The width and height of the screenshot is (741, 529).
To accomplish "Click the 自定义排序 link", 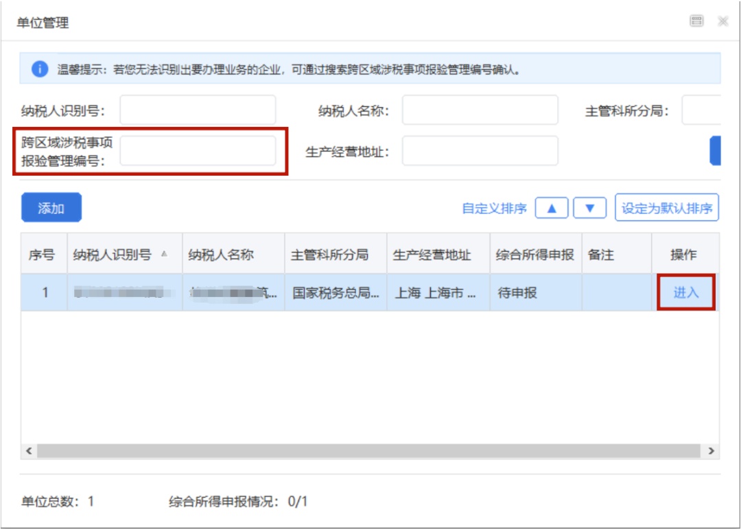I will pos(494,209).
